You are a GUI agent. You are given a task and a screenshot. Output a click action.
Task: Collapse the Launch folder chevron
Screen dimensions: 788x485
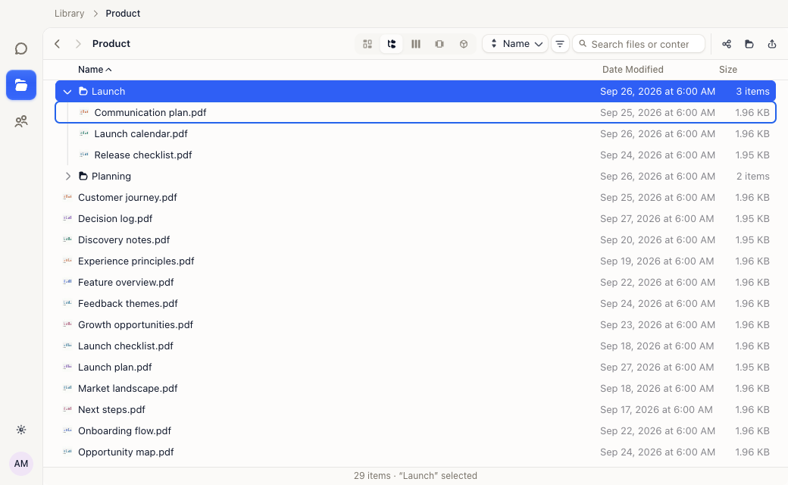[x=67, y=92]
